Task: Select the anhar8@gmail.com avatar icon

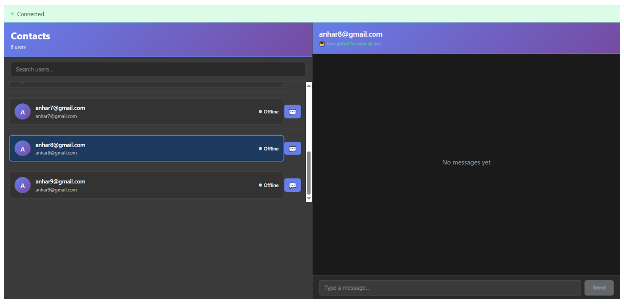Action: tap(23, 149)
